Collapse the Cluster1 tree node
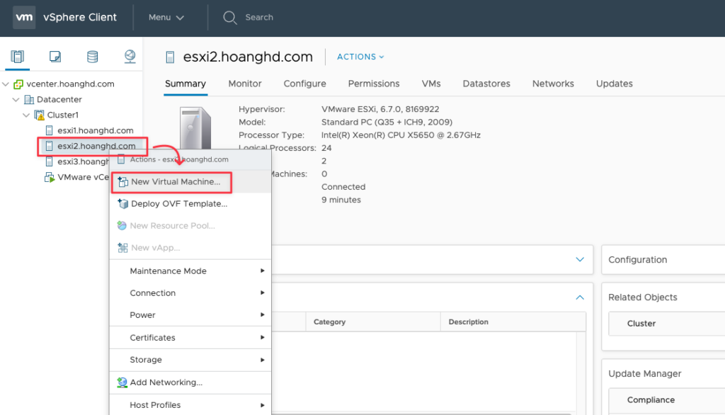 click(x=26, y=115)
